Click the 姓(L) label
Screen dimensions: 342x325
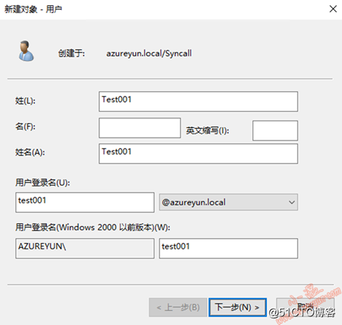(x=25, y=101)
